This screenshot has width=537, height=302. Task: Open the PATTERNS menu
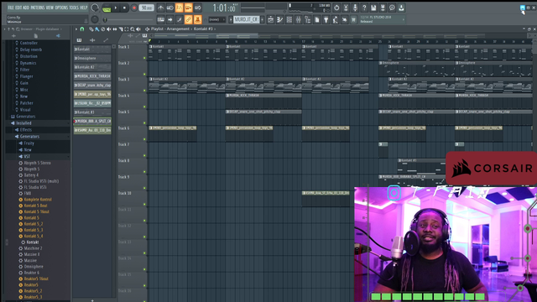tap(37, 8)
